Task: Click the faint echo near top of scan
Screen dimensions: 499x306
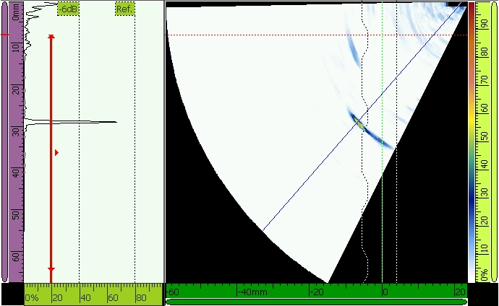Action: point(349,47)
